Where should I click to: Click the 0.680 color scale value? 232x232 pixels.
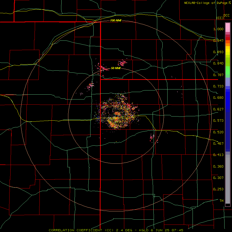tap(218, 98)
